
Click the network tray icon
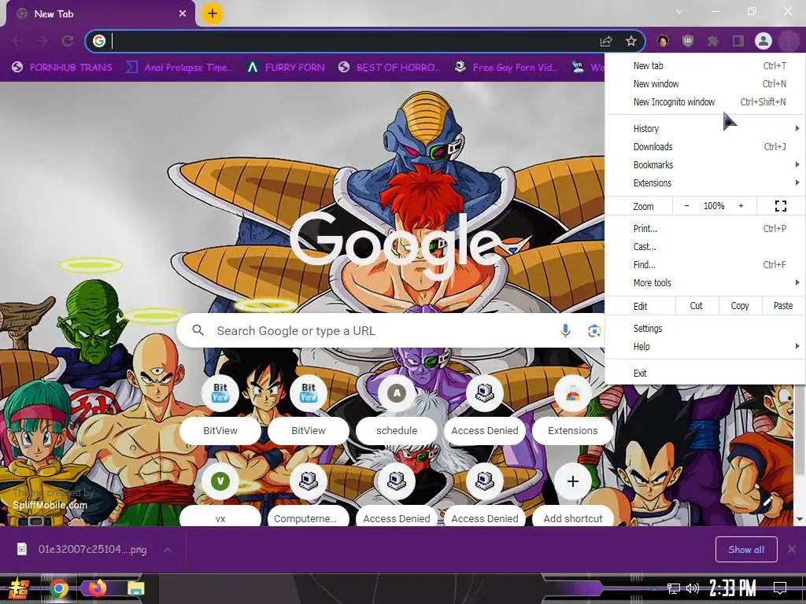pyautogui.click(x=673, y=588)
